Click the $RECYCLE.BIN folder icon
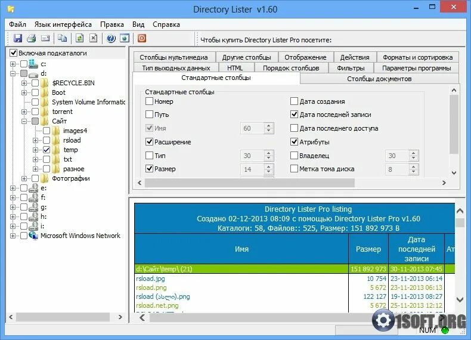This screenshot has height=340, width=471. pyautogui.click(x=45, y=83)
